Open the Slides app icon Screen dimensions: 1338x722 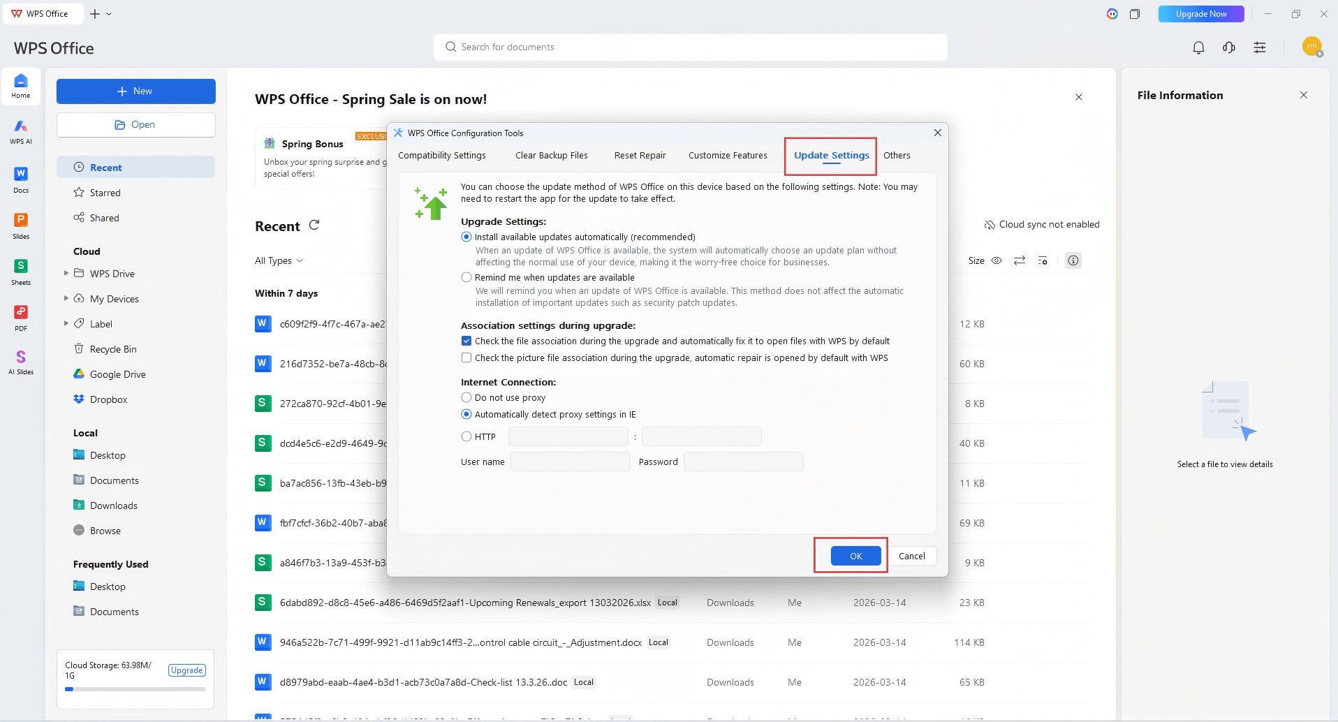coord(21,226)
